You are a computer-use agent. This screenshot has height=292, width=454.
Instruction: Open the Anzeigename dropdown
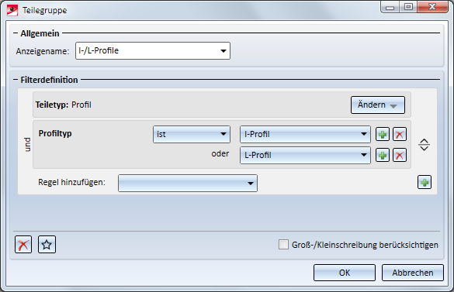(223, 51)
